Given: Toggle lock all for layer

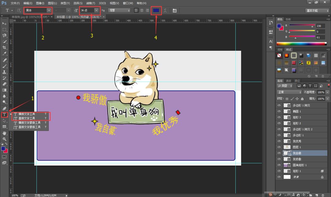Looking at the screenshot, I should click(302, 98).
